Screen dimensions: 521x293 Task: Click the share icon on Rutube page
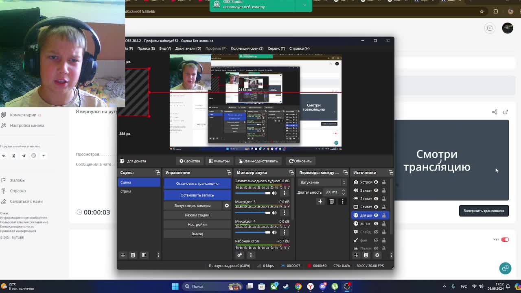[x=495, y=112]
